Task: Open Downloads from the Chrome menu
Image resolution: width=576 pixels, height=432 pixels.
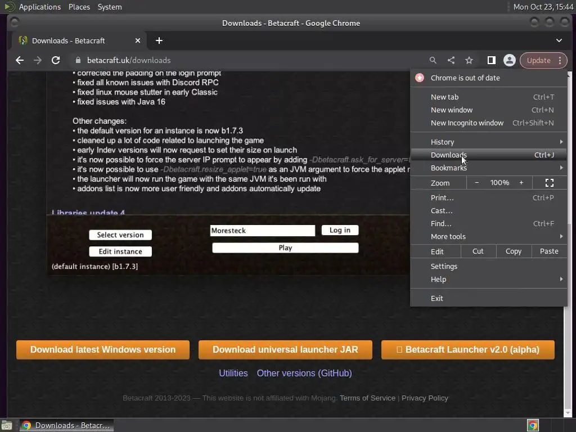Action: click(489, 155)
